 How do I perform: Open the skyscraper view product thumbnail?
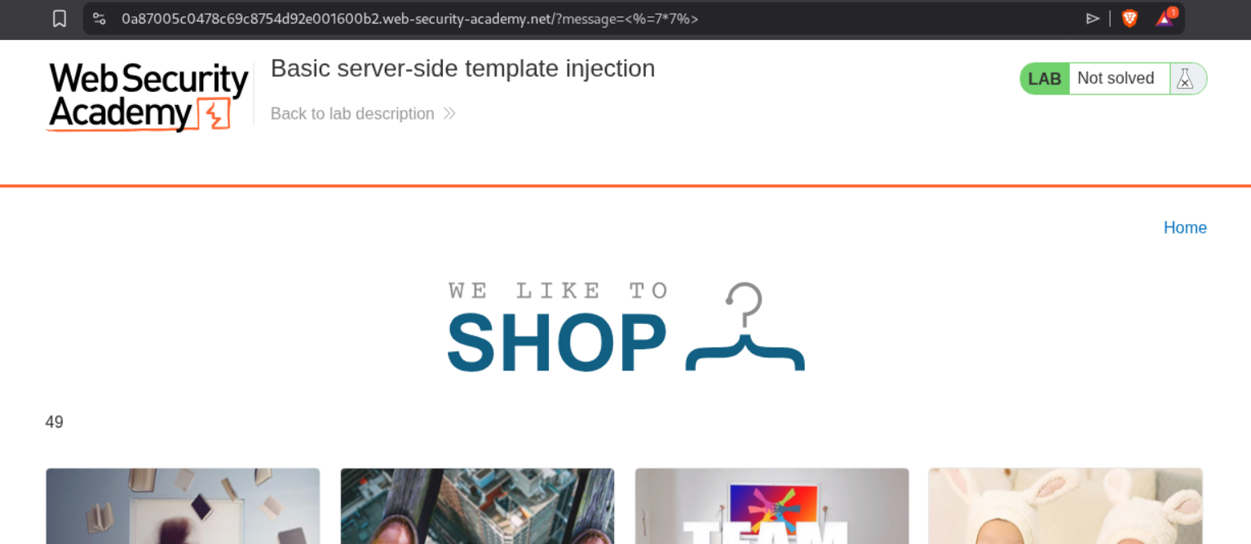point(477,506)
